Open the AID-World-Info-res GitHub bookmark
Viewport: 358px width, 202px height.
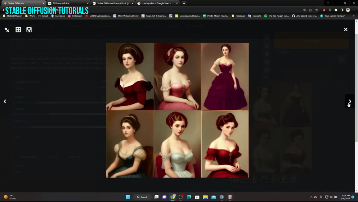[305, 16]
